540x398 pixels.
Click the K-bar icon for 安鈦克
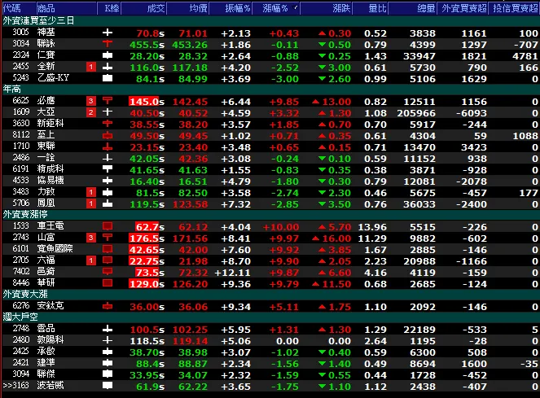click(x=108, y=306)
